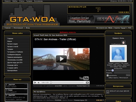
Task: Click the YouTube logo on the video
Action: pyautogui.click(x=84, y=78)
